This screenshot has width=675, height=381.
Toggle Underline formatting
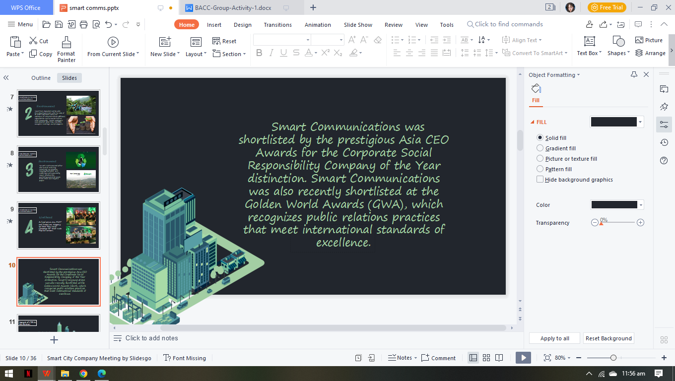click(x=284, y=53)
